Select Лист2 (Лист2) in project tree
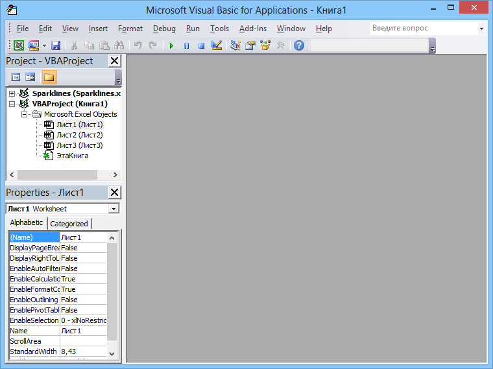 [x=80, y=135]
